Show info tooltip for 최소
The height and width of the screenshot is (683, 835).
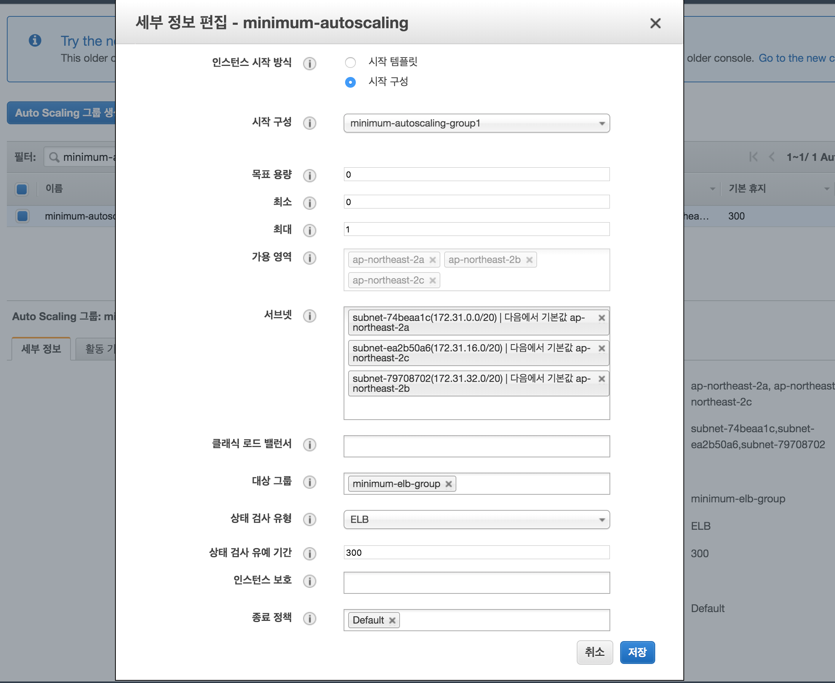[x=309, y=203]
